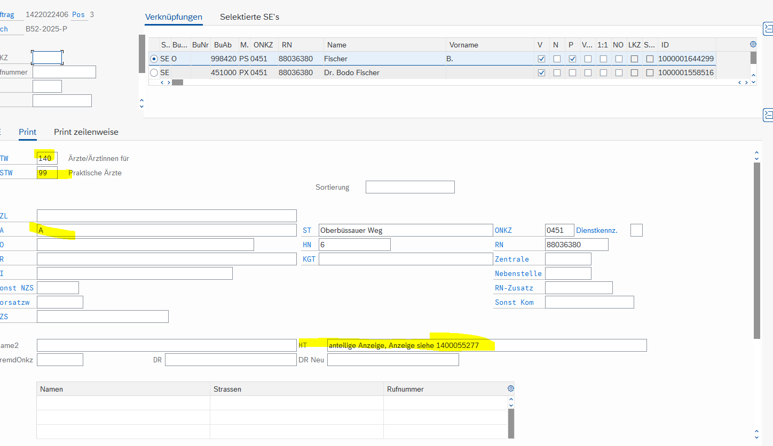The height and width of the screenshot is (446, 773).
Task: Uncheck V checkbox in Dr. Bodo Fischer row
Action: [541, 72]
